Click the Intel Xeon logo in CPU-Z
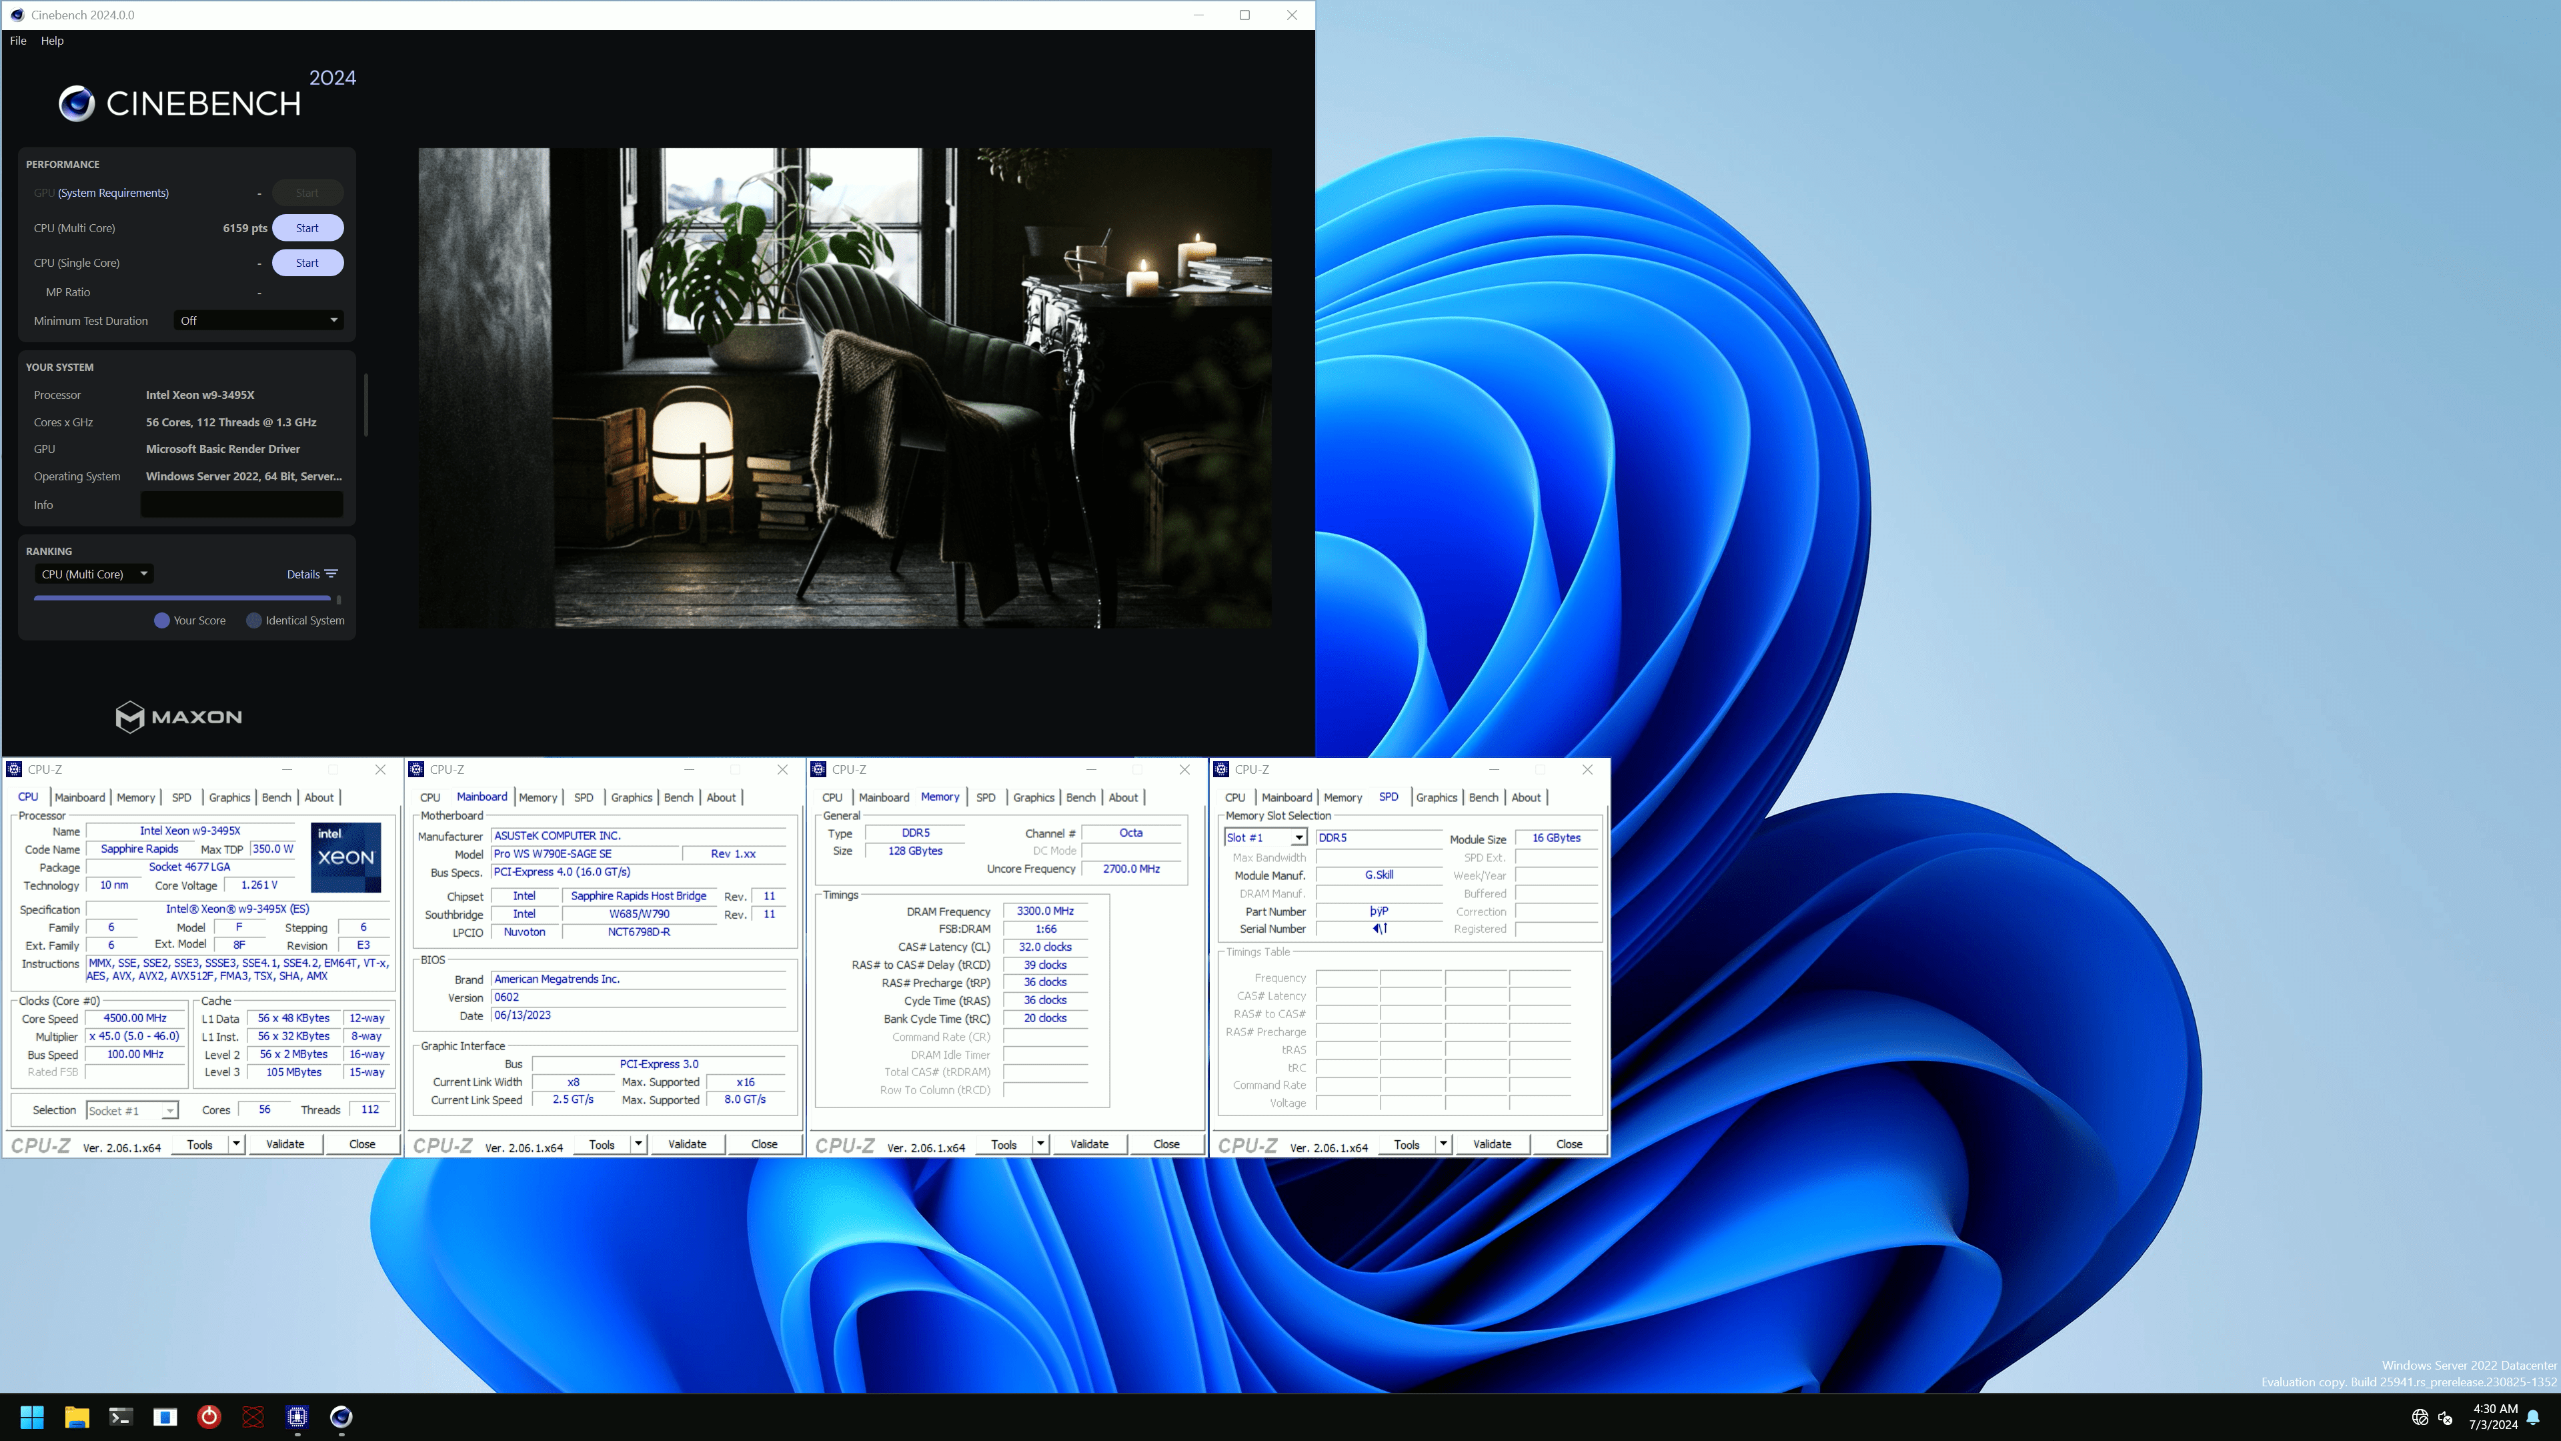The height and width of the screenshot is (1441, 2561). point(345,856)
